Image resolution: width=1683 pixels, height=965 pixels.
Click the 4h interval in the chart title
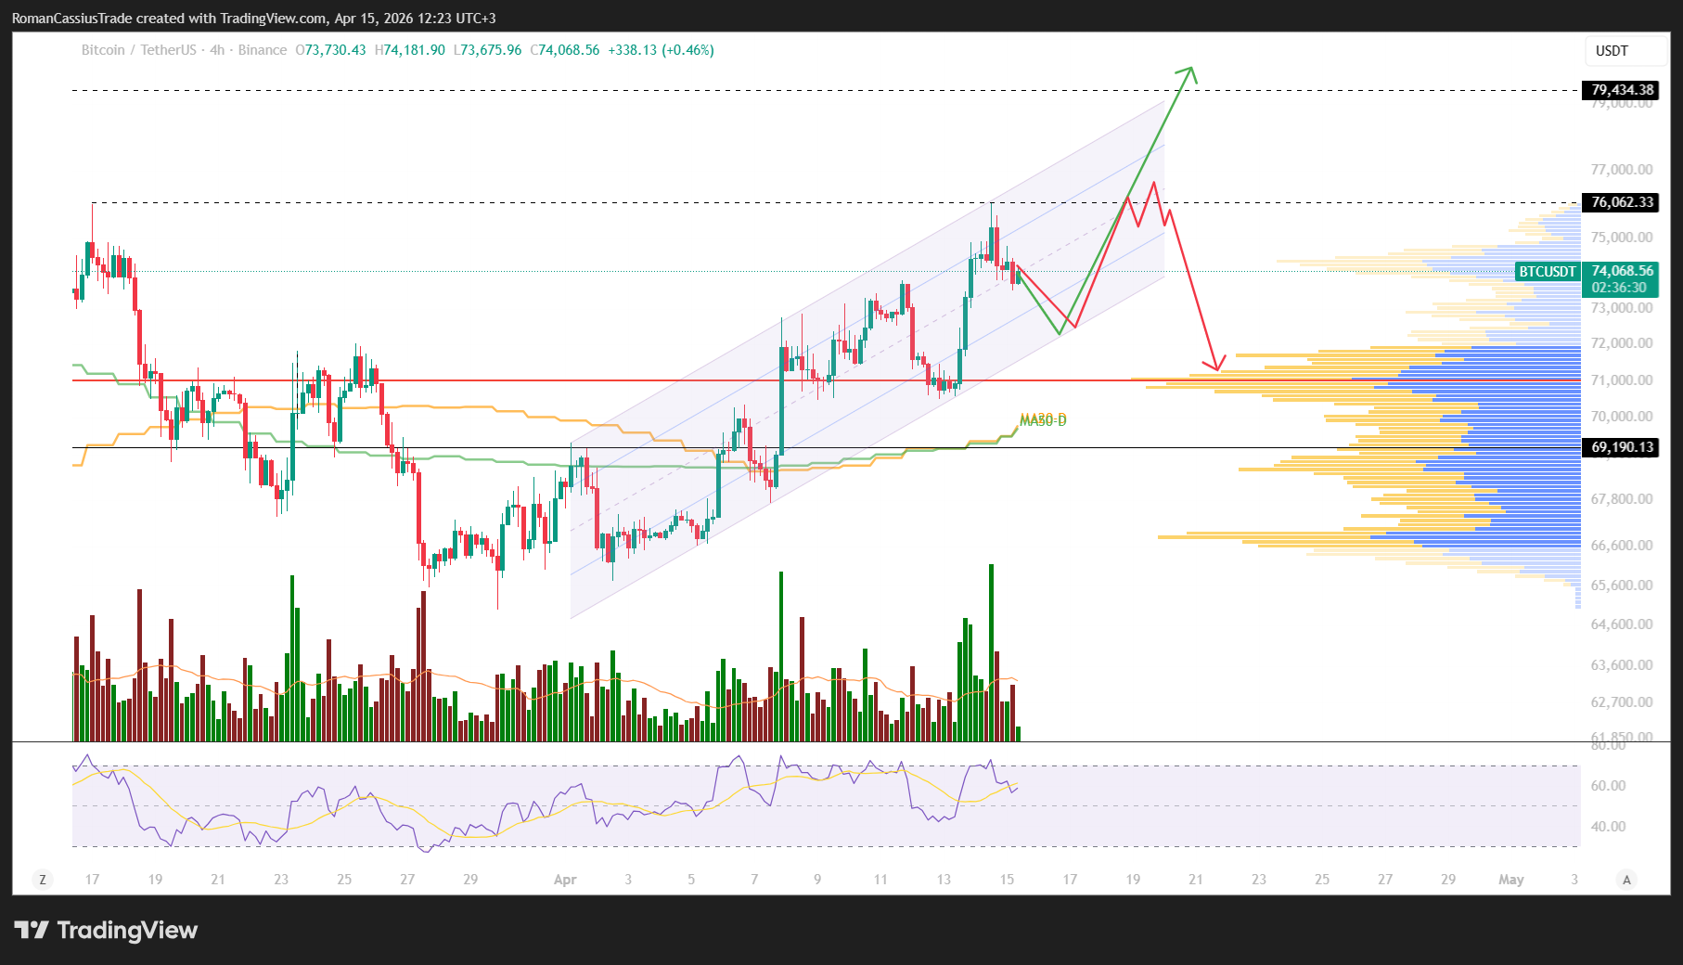coord(217,50)
